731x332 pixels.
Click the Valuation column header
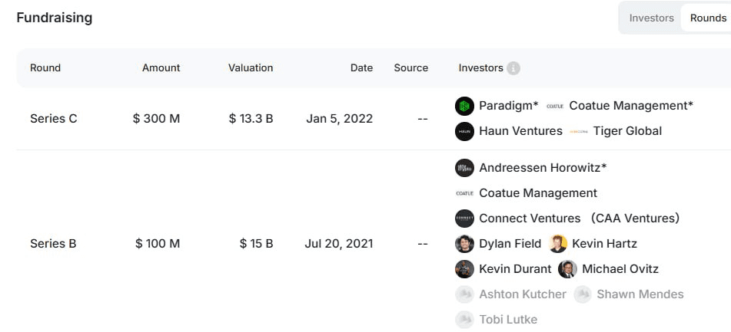(251, 67)
